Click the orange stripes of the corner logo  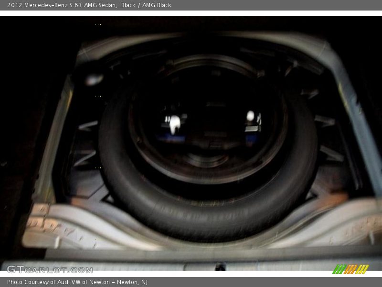pos(350,269)
